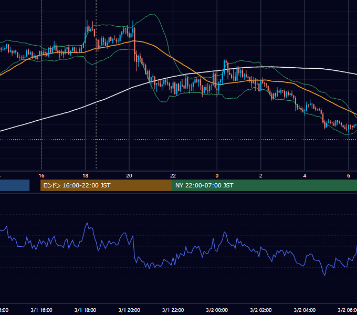The width and height of the screenshot is (357, 315).
Task: Click the 22 hour label on chart axis
Action: (173, 176)
